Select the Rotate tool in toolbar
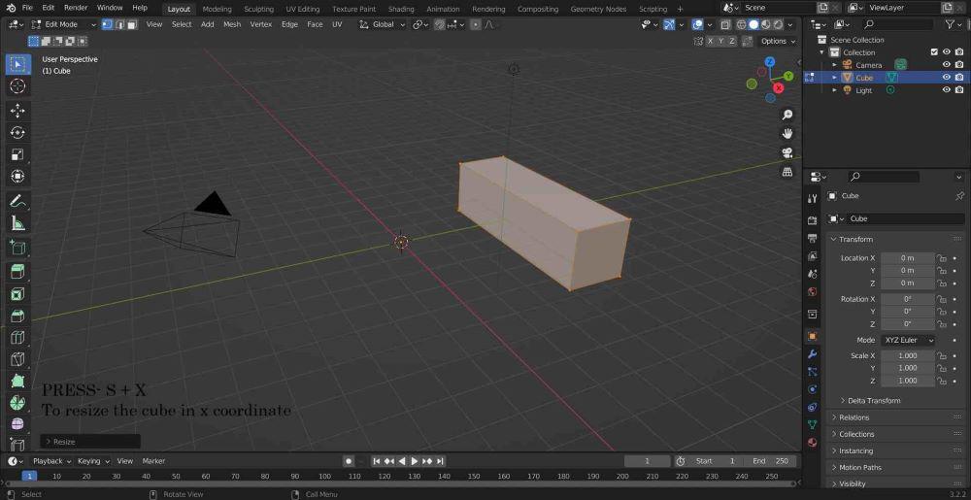Viewport: 971px width, 500px height. pyautogui.click(x=17, y=133)
